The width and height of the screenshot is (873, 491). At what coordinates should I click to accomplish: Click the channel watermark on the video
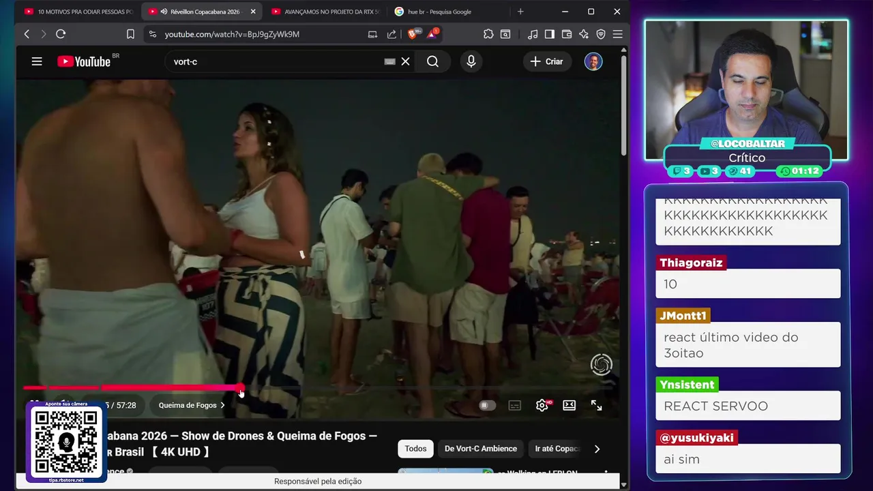tap(602, 365)
